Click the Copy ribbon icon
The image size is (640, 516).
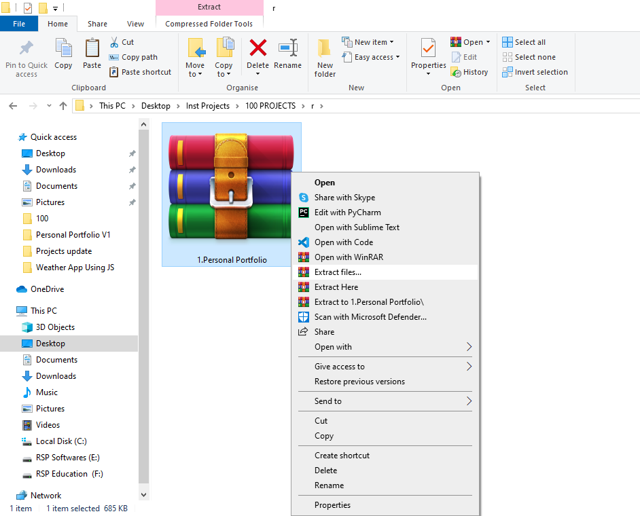63,48
